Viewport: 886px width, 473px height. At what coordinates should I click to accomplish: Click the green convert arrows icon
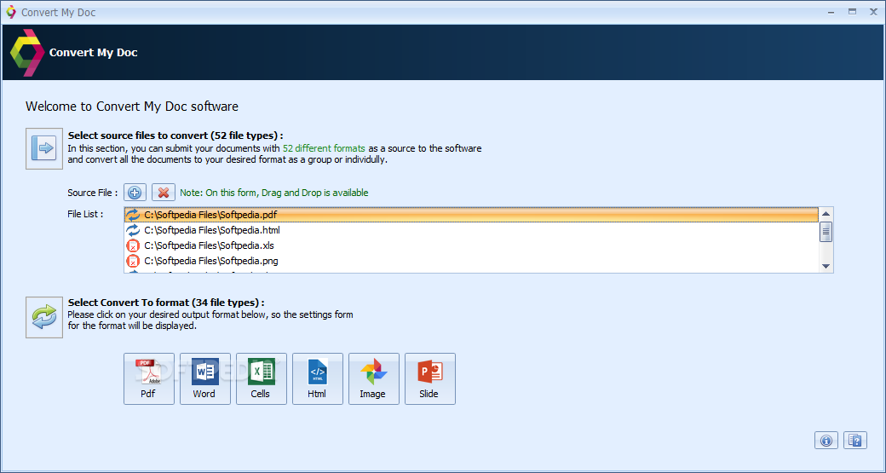(x=44, y=318)
